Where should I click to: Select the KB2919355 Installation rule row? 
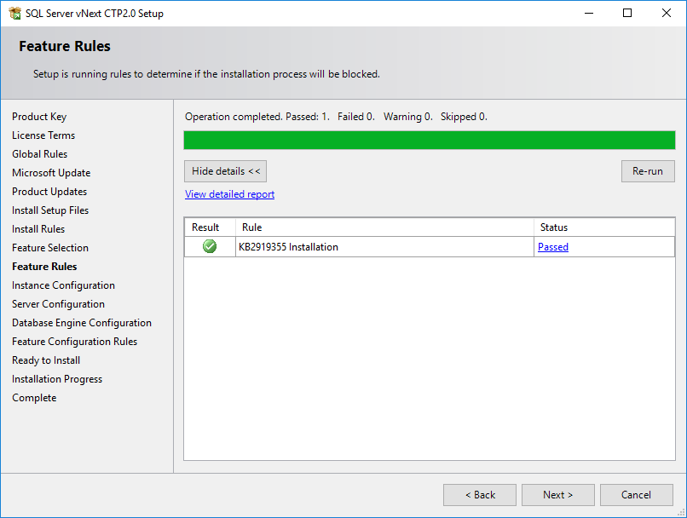tap(430, 247)
